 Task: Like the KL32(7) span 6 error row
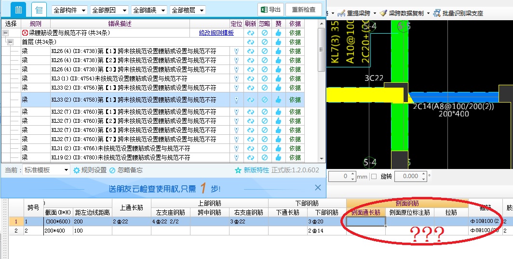[x=278, y=130]
